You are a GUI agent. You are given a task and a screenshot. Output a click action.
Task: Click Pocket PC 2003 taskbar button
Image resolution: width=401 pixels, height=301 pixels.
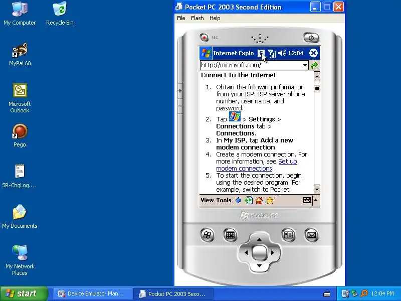(173, 293)
